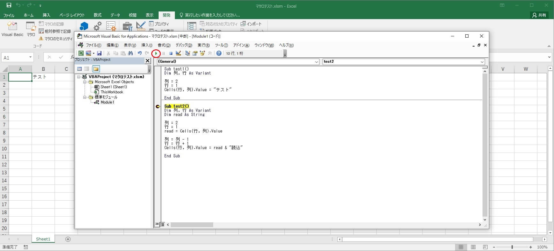
Task: Open the Object Browser toolbar icon
Action: 202,53
